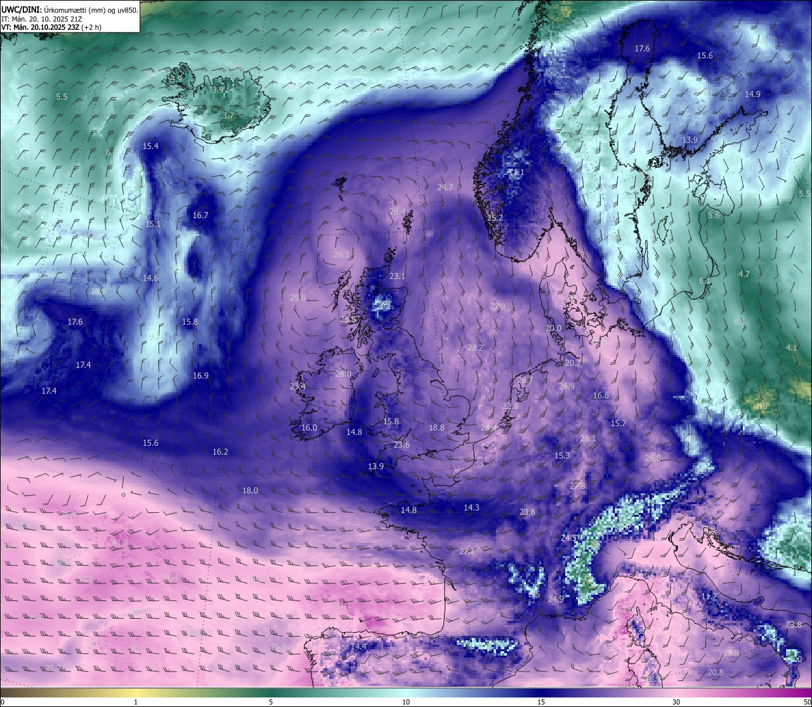
Task: Click the 15 label on the color scale
Action: pyautogui.click(x=541, y=702)
